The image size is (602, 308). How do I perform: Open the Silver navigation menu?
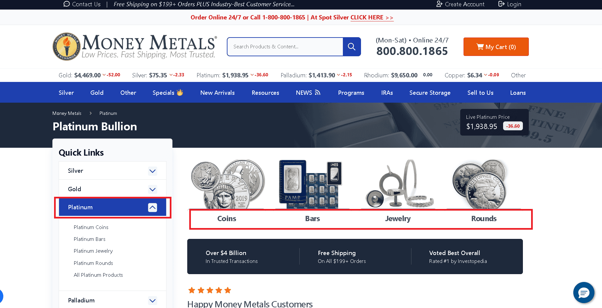pyautogui.click(x=66, y=93)
